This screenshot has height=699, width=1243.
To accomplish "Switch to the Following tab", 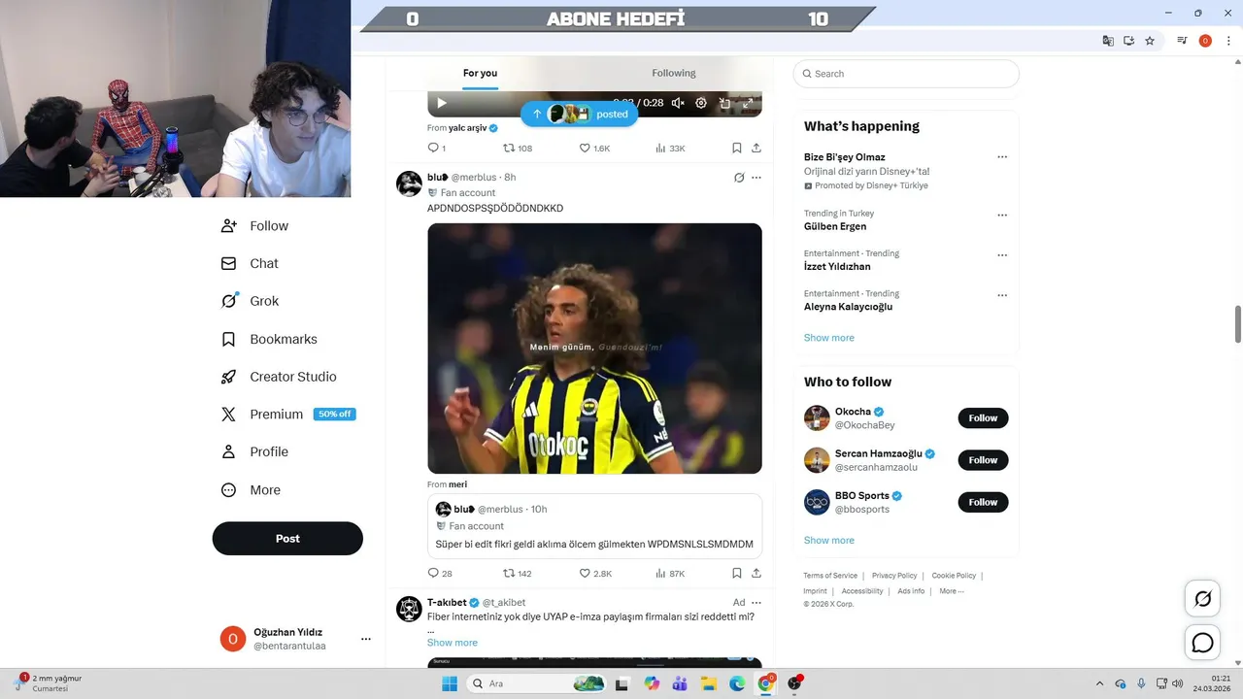I will click(x=674, y=74).
